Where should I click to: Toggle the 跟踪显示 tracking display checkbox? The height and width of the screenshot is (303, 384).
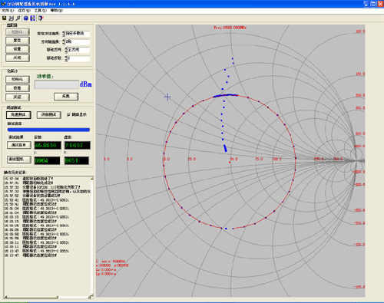pos(68,115)
